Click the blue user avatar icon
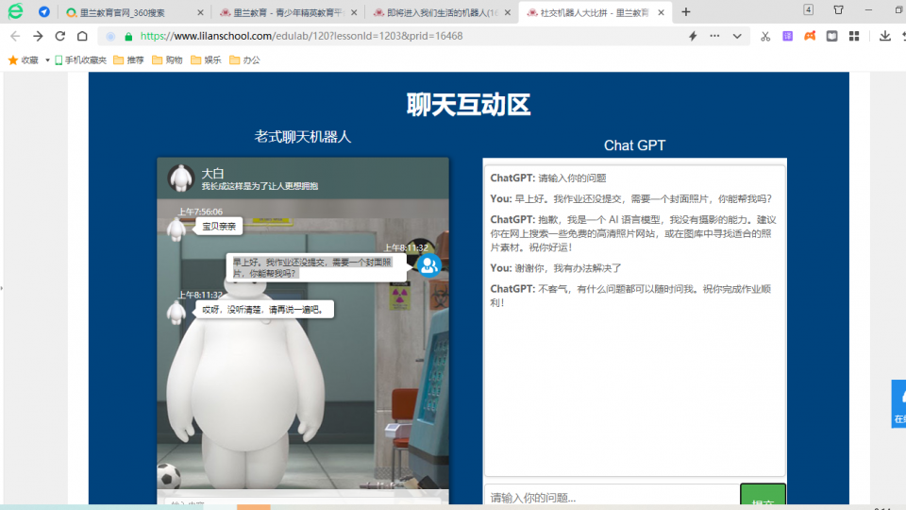The width and height of the screenshot is (906, 510). pos(428,265)
